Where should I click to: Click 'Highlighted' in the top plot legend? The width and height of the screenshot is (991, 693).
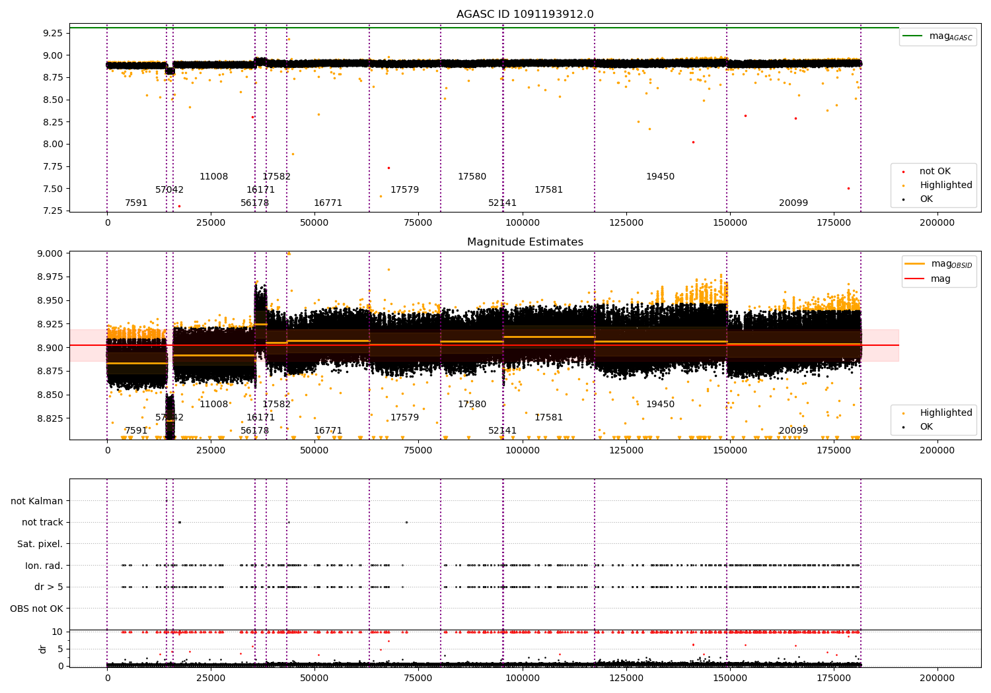(x=946, y=185)
